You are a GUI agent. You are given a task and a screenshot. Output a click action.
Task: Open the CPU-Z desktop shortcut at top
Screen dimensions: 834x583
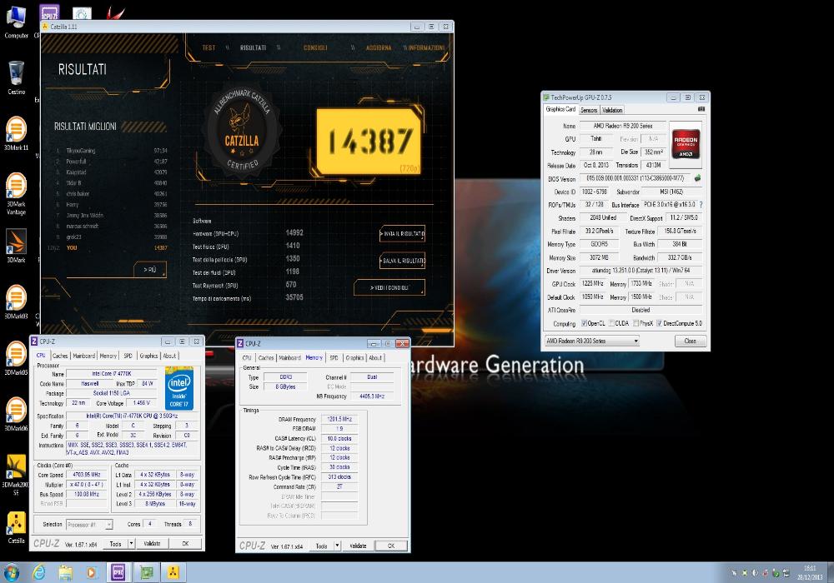[x=49, y=12]
